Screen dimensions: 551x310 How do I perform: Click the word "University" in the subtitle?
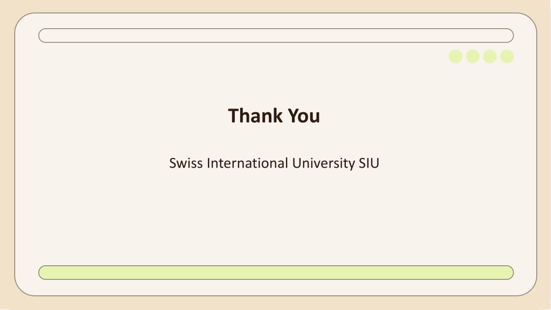[324, 164]
